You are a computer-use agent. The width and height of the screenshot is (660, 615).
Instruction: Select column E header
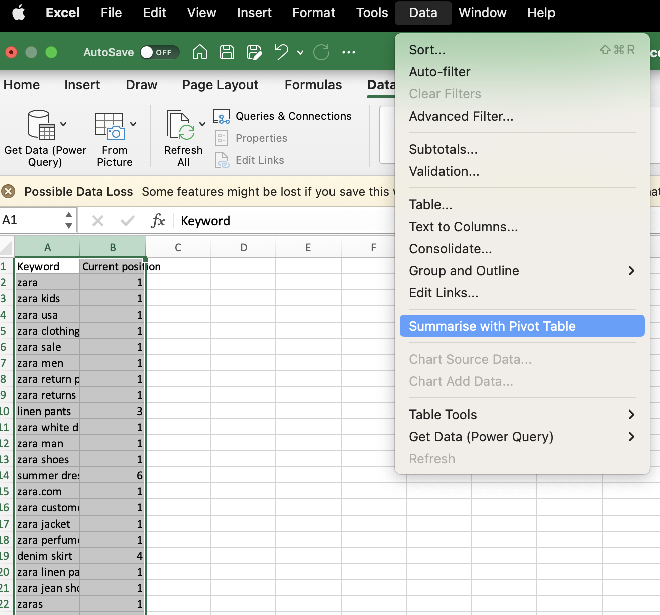[308, 247]
